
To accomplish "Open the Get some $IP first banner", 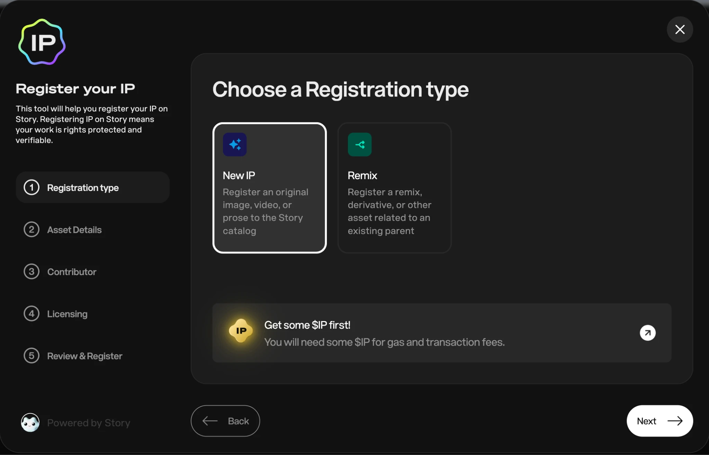I will [x=384, y=333].
